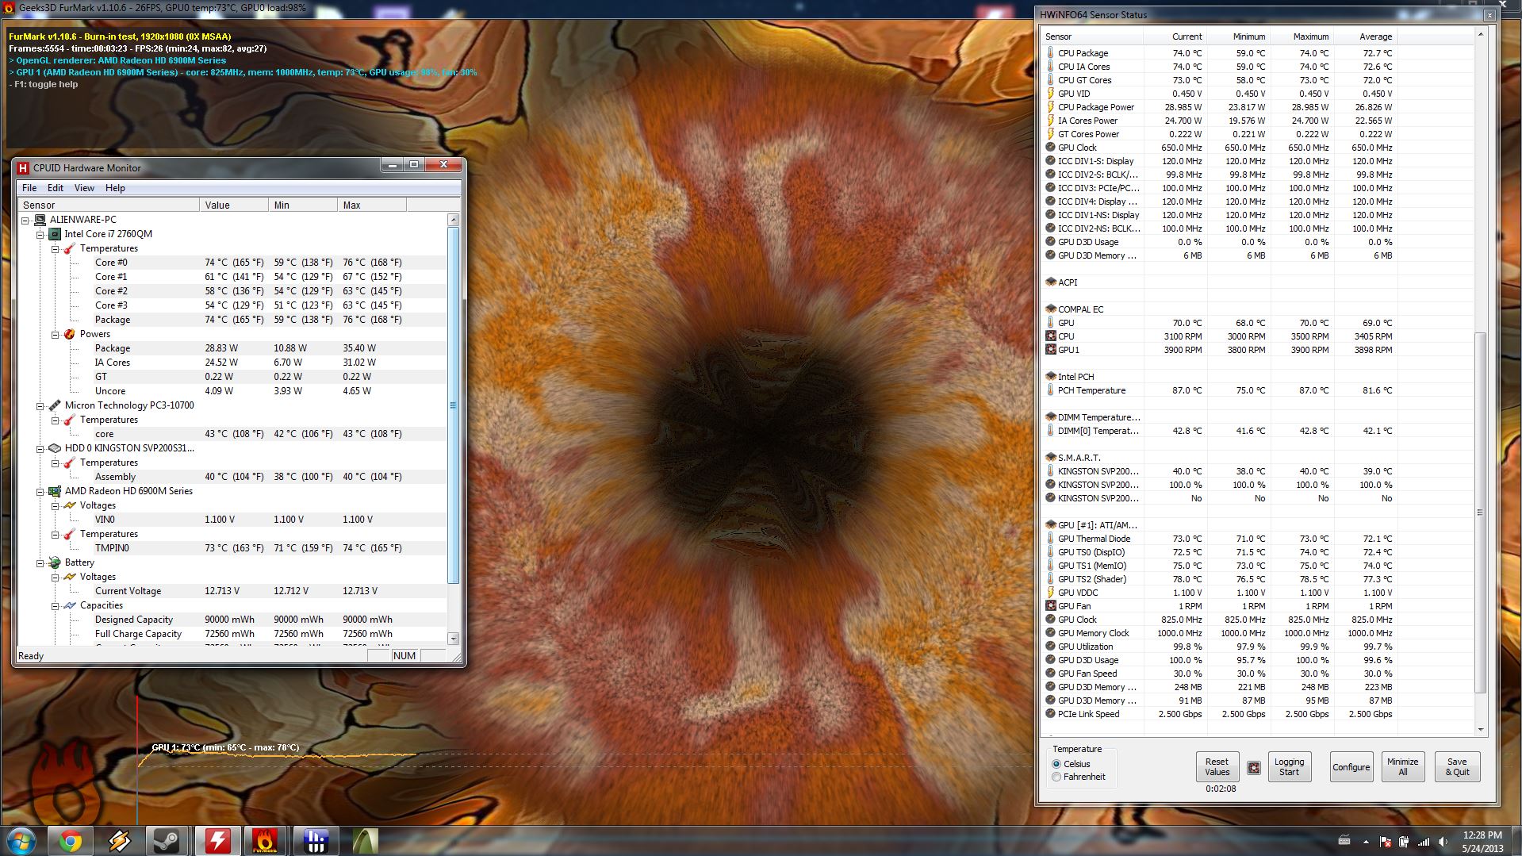Open the Windows Start menu
The width and height of the screenshot is (1522, 856).
point(21,841)
